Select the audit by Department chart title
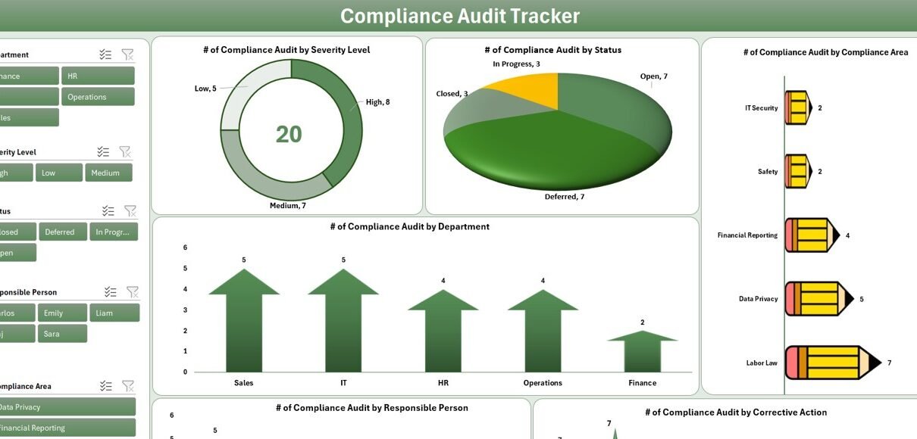 pyautogui.click(x=409, y=226)
